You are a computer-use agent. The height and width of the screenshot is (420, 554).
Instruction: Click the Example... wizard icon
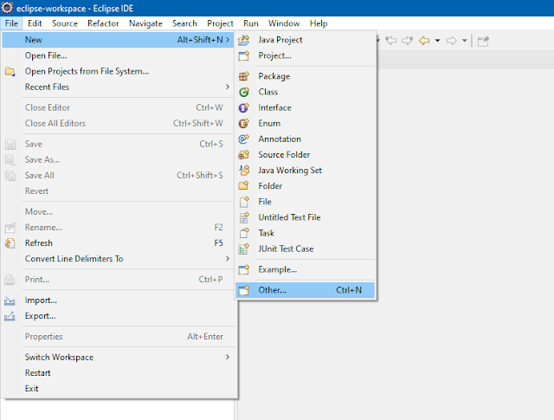coord(244,269)
